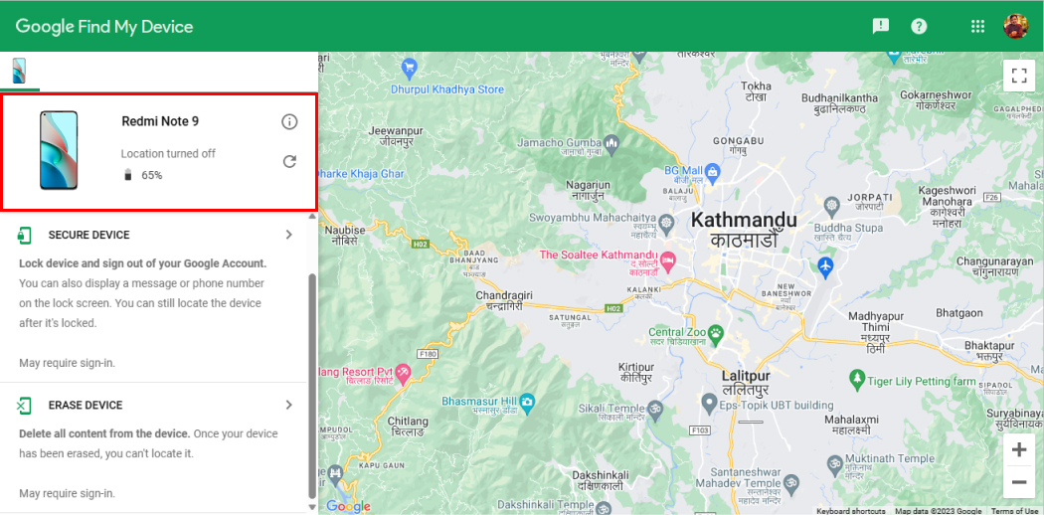Select the Jamacho Gumba marker icon
1044x515 pixels.
tap(612, 142)
